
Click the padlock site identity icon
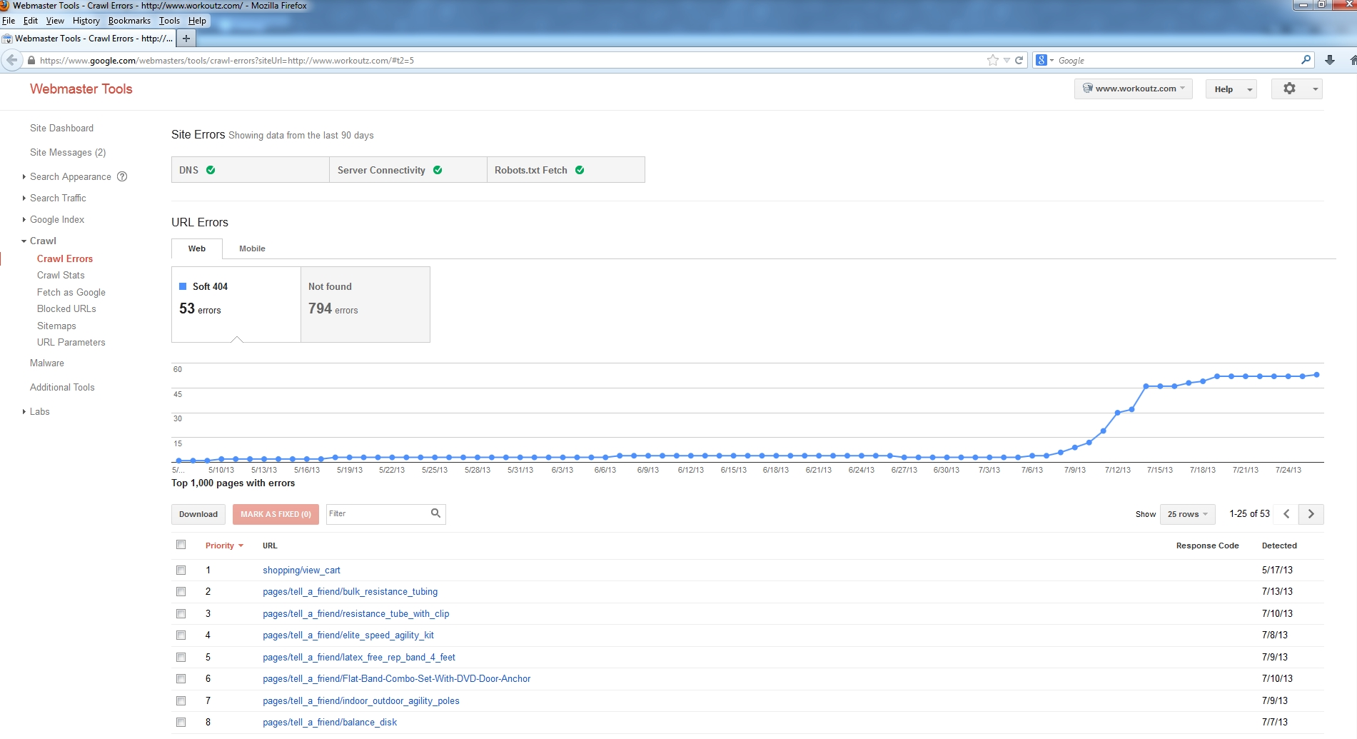click(31, 61)
